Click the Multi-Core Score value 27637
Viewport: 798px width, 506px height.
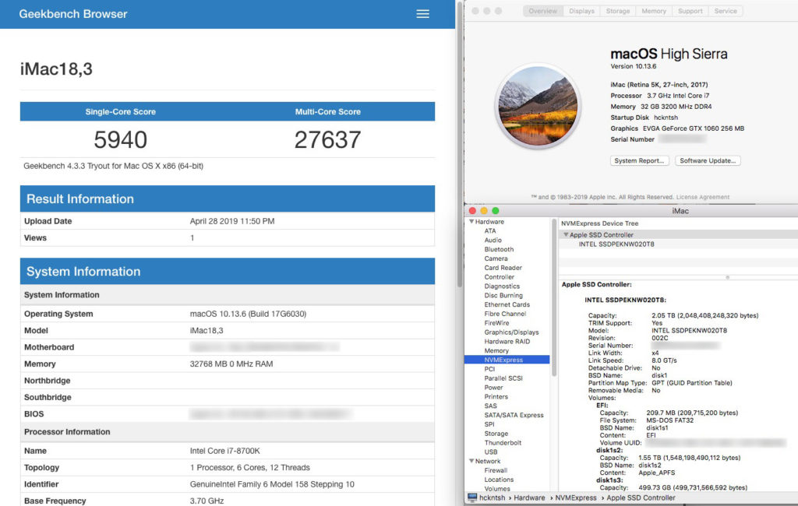[328, 140]
